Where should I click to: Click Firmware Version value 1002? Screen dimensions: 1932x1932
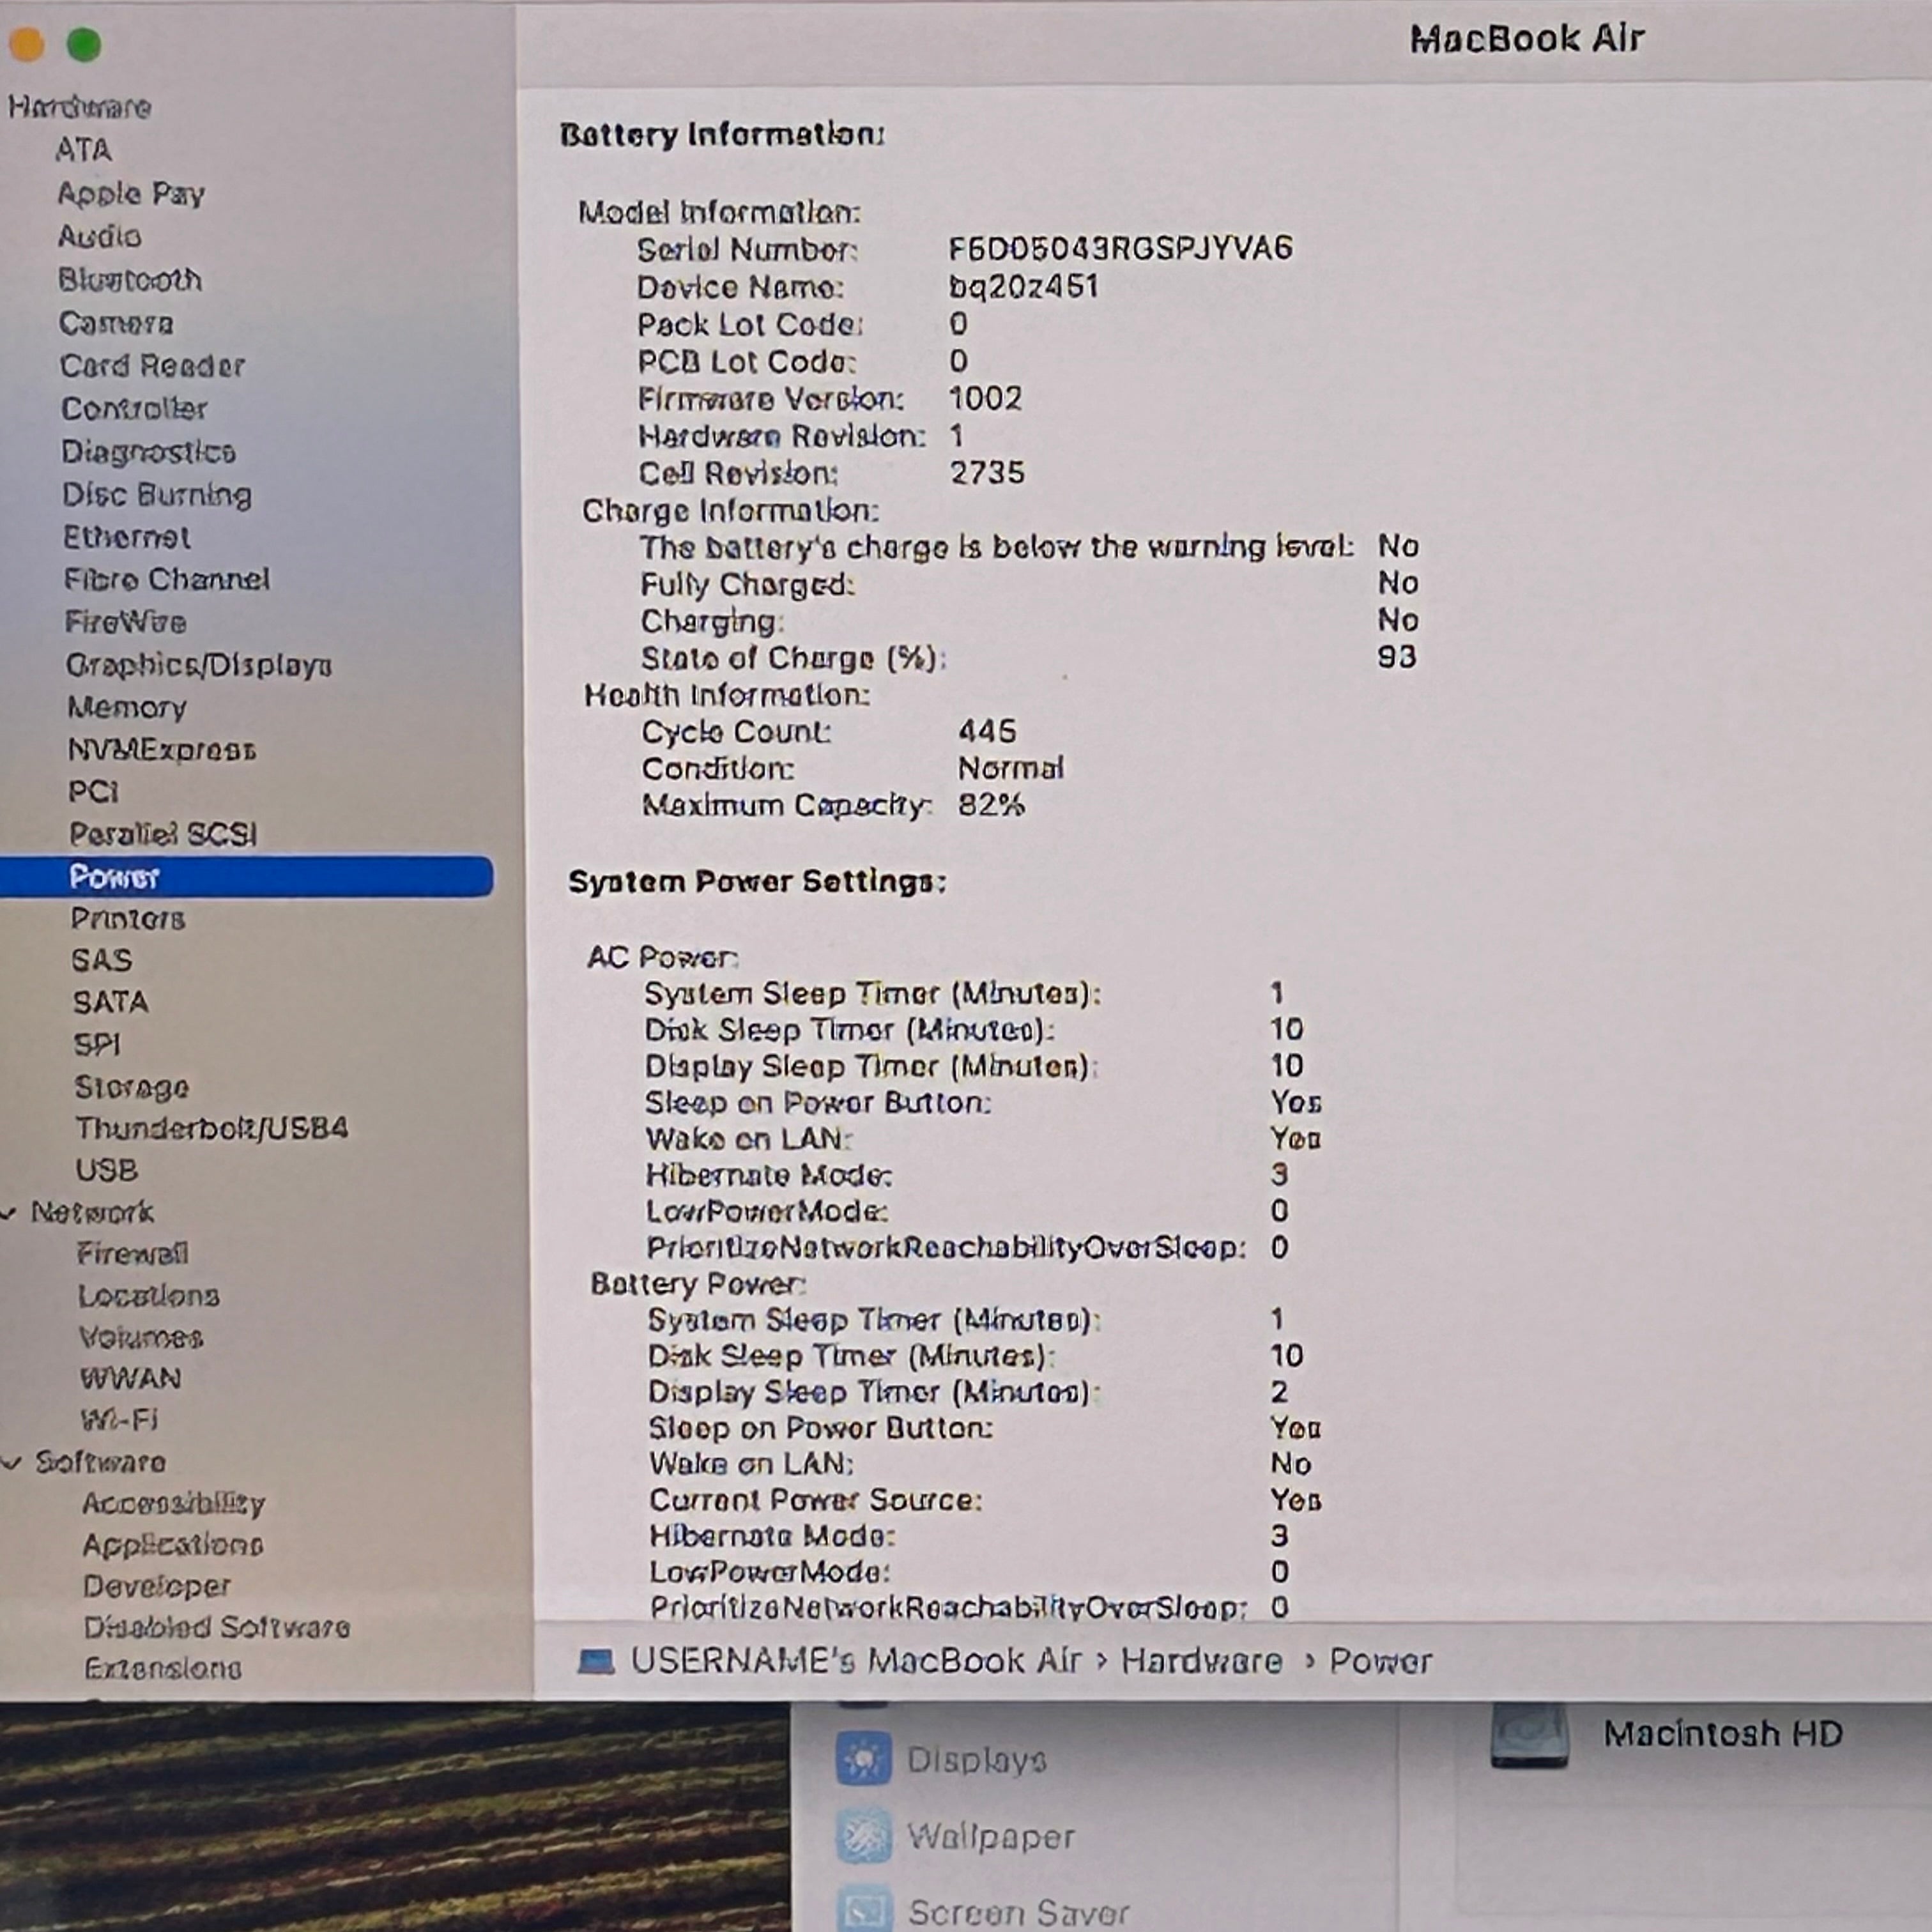[x=985, y=398]
